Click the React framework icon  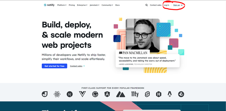(x=57, y=94)
